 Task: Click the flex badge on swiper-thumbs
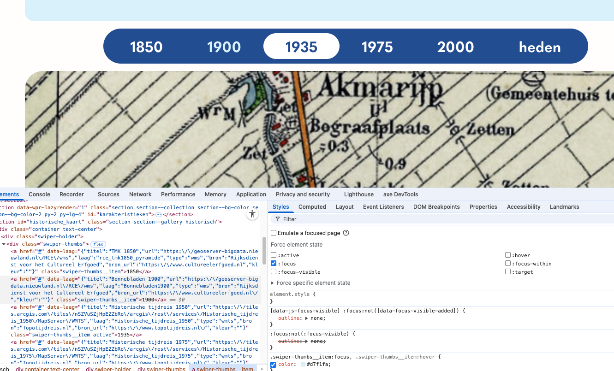[98, 244]
